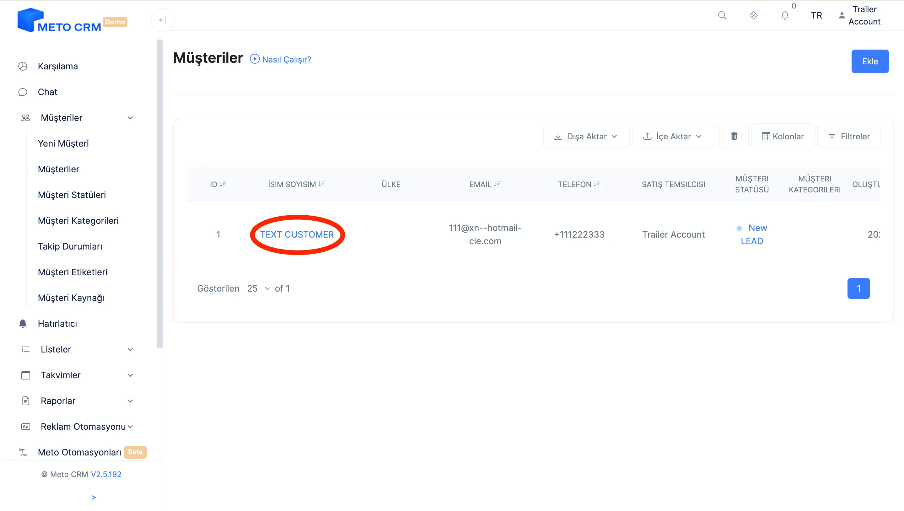Expand the Takvimler sidebar chevron

(x=130, y=375)
